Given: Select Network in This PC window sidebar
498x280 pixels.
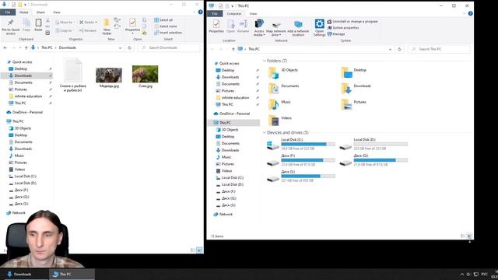Looking at the screenshot, I should pos(226,215).
